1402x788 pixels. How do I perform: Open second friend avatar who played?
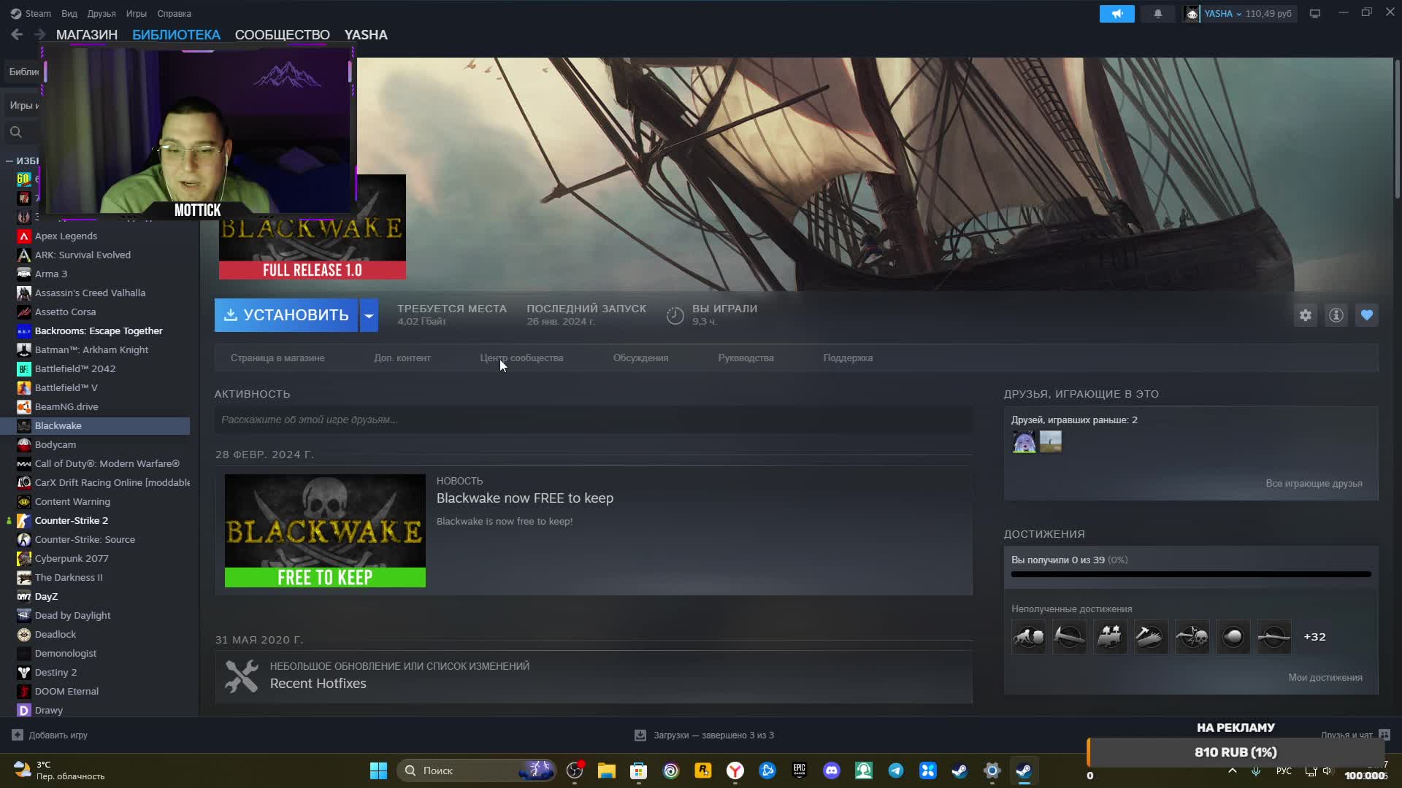[1050, 441]
